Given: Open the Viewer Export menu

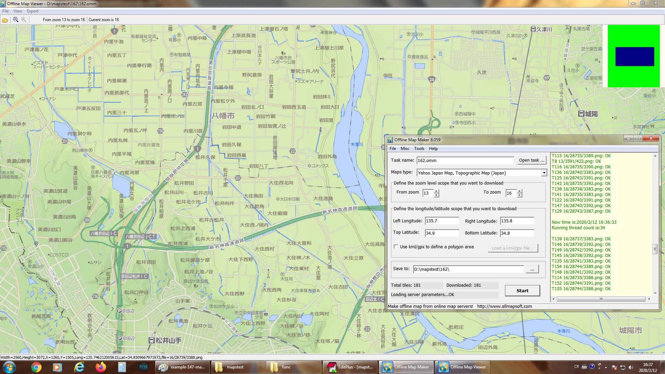Looking at the screenshot, I should pyautogui.click(x=33, y=11).
